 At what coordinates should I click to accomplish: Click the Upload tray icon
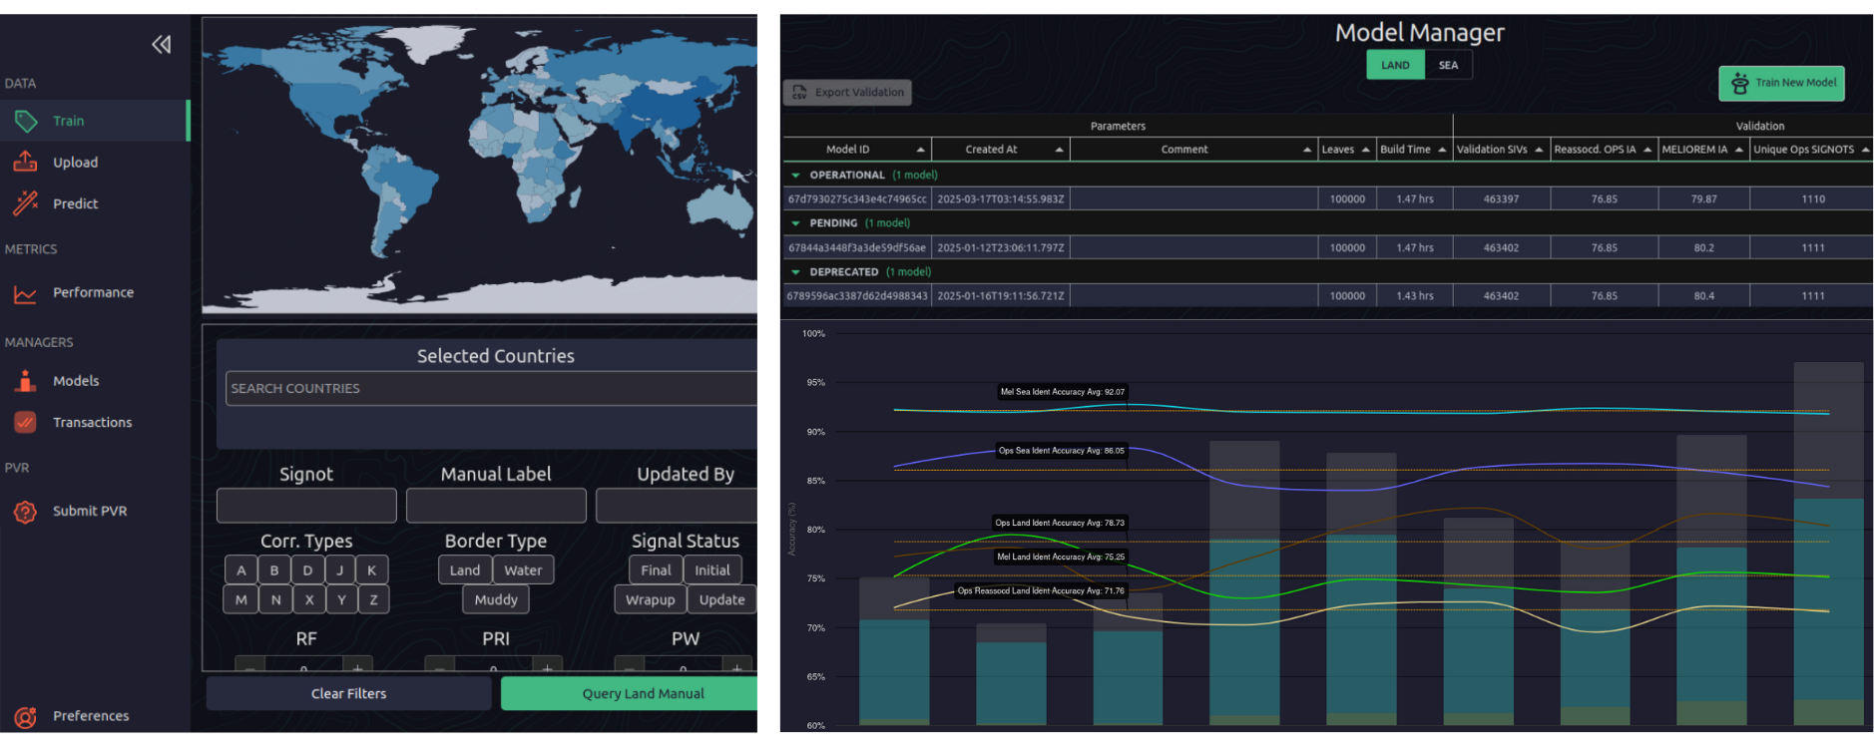pos(26,162)
